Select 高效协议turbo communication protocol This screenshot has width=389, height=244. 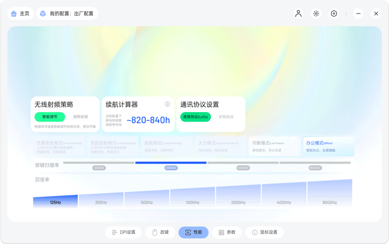coord(195,117)
